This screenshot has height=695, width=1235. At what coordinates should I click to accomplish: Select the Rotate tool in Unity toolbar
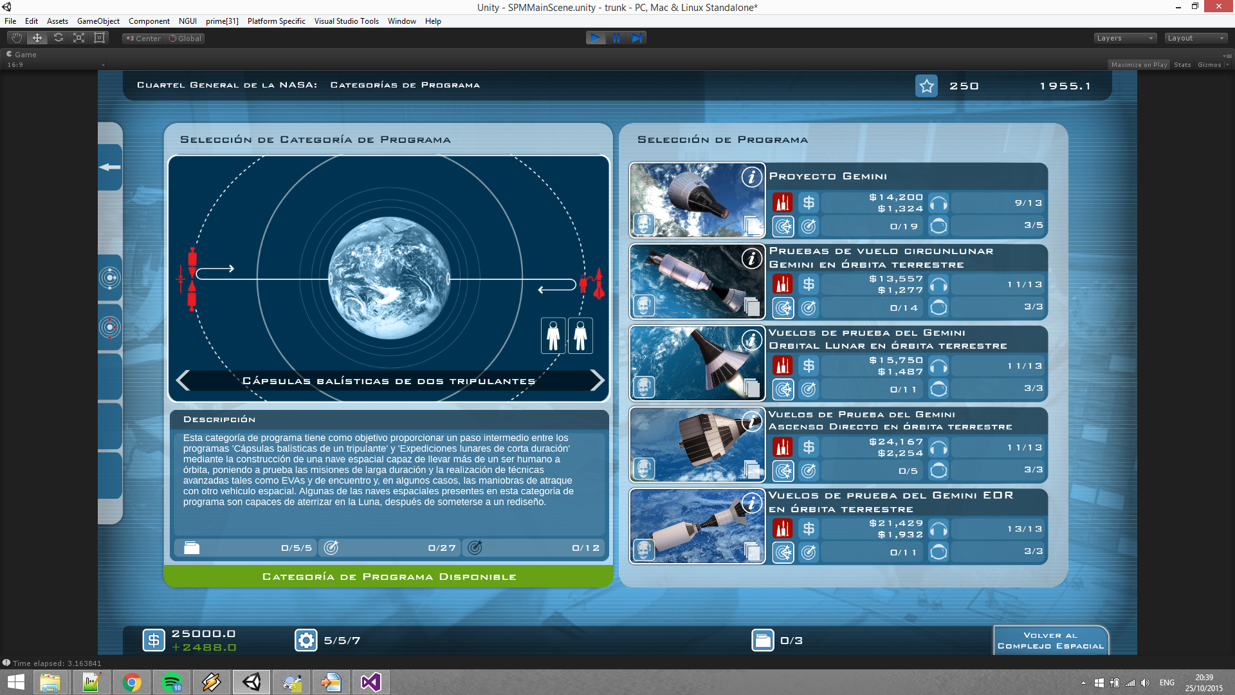tap(58, 38)
